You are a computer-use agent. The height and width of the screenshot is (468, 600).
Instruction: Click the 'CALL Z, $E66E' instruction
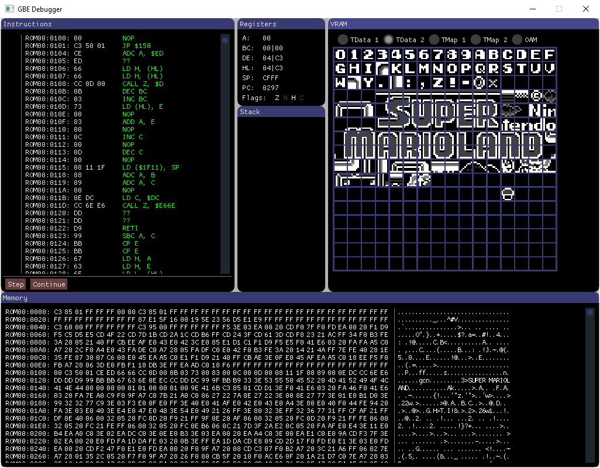149,205
